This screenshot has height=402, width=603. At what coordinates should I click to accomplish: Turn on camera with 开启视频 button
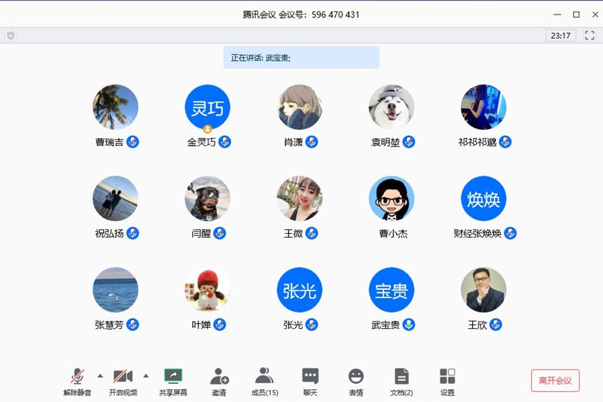pos(123,377)
